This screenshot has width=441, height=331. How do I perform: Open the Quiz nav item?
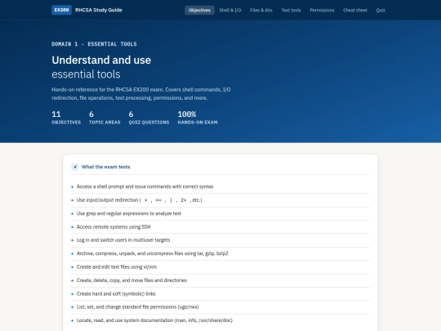381,10
